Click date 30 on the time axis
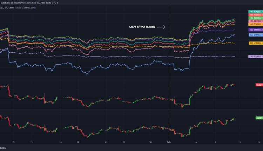 [151, 142]
